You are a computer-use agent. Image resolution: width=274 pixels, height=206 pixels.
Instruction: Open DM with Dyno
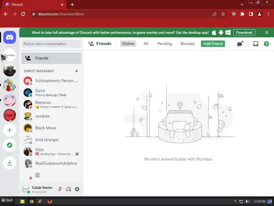click(51, 93)
